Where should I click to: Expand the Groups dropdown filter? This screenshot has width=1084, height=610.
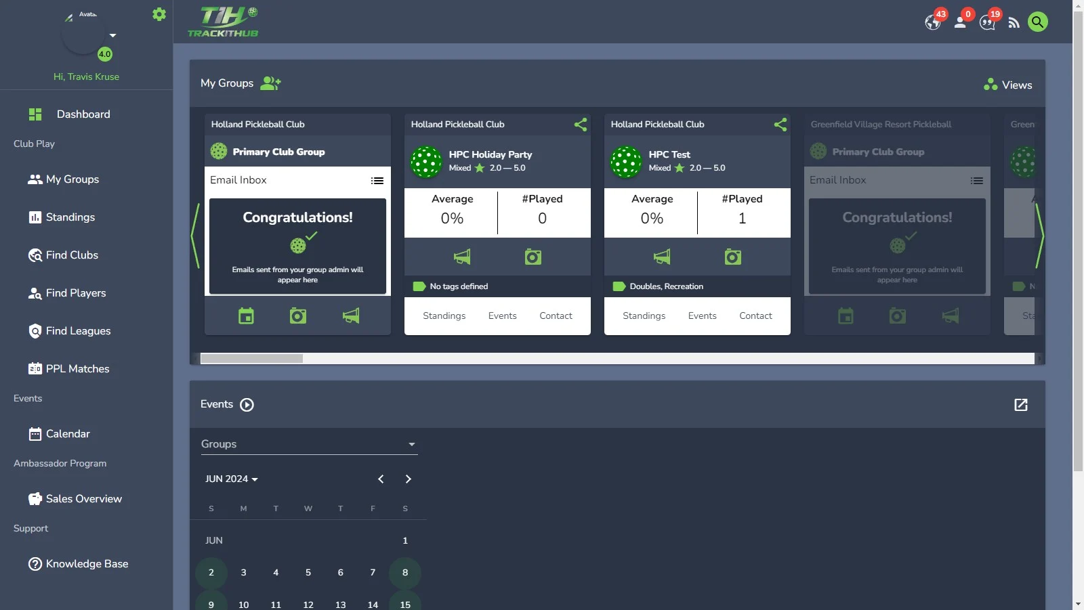[x=309, y=444]
